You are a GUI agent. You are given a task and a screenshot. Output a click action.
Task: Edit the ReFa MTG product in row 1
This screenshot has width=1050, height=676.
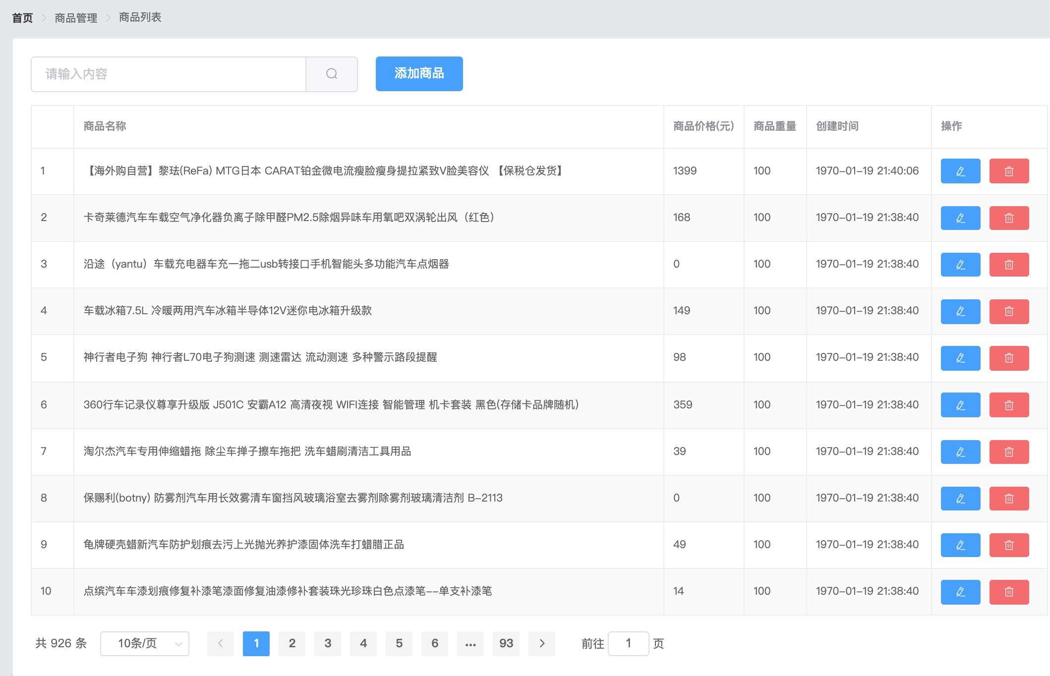pos(960,171)
